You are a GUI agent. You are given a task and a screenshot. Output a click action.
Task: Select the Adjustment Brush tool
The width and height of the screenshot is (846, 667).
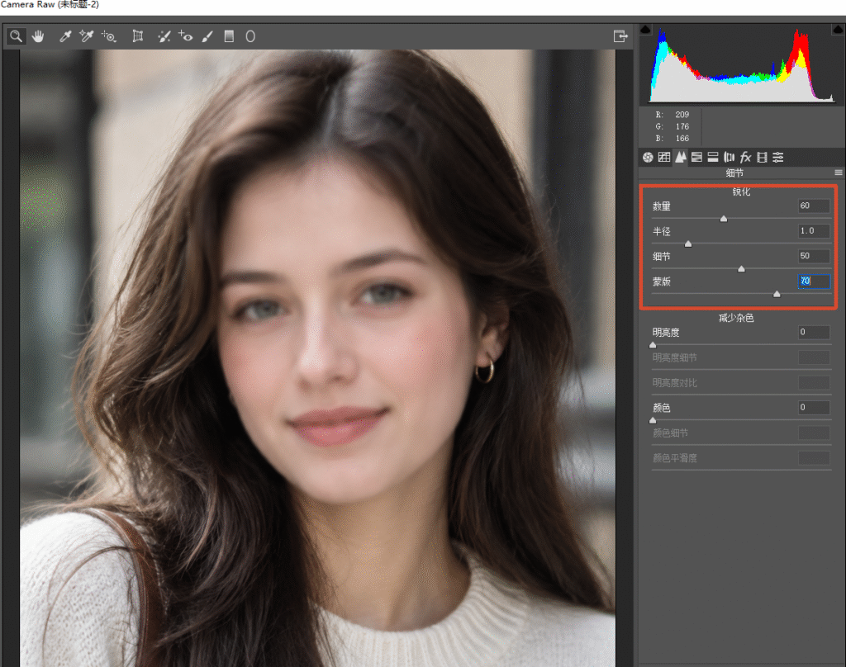tap(207, 36)
